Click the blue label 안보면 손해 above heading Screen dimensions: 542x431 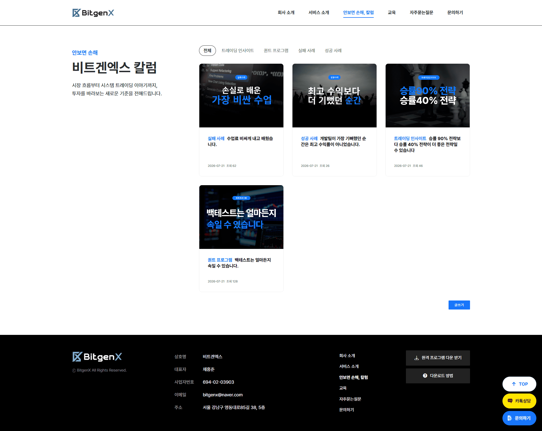[85, 52]
